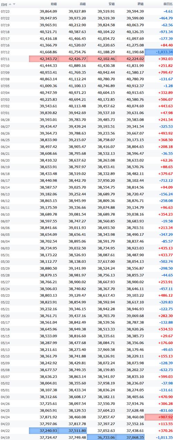Click the 前日比 column header

[x=168, y=4]
